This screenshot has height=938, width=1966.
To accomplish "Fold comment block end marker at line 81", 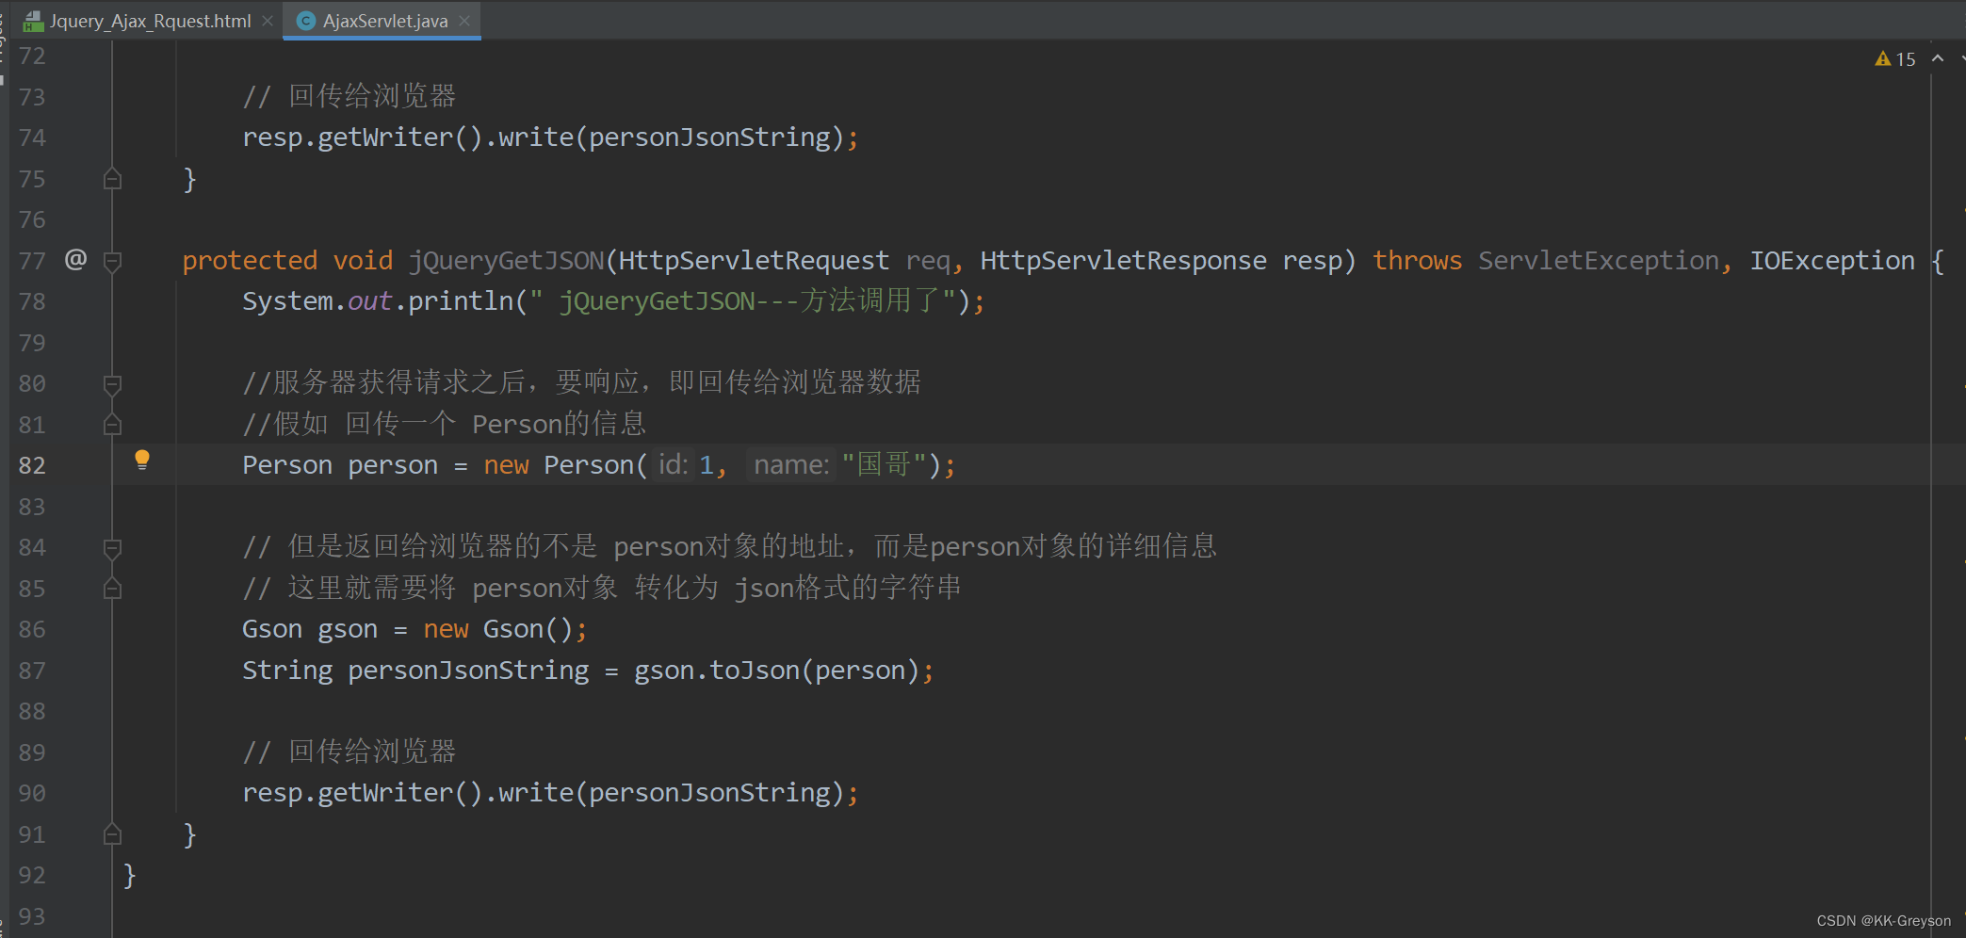I will point(112,425).
